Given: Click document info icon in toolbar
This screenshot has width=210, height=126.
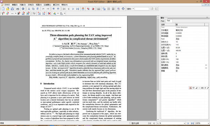Looking at the screenshot, I should 23,9.
